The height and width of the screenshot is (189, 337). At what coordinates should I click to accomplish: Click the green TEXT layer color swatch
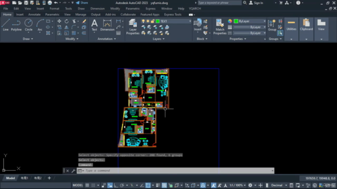(x=157, y=21)
